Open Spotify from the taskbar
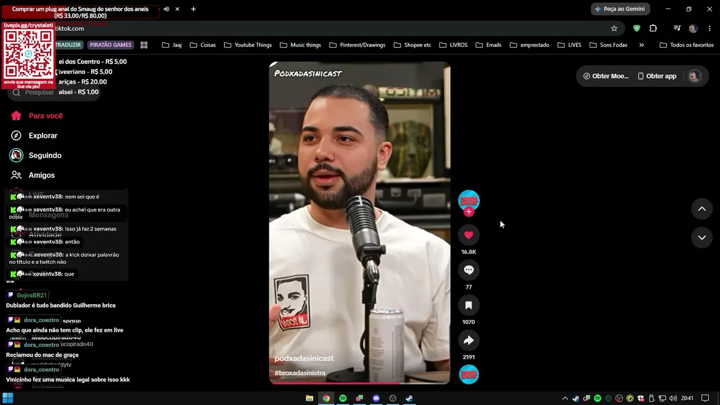 pos(343,398)
